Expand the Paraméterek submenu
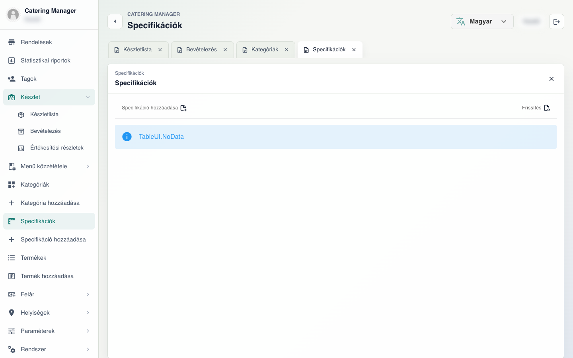This screenshot has height=358, width=573. coord(88,331)
